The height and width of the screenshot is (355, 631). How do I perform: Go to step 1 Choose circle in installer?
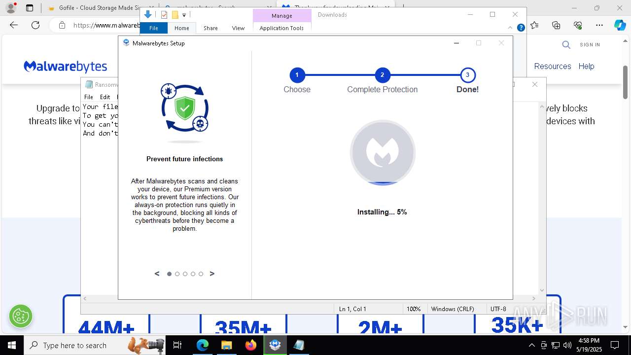[x=297, y=75]
